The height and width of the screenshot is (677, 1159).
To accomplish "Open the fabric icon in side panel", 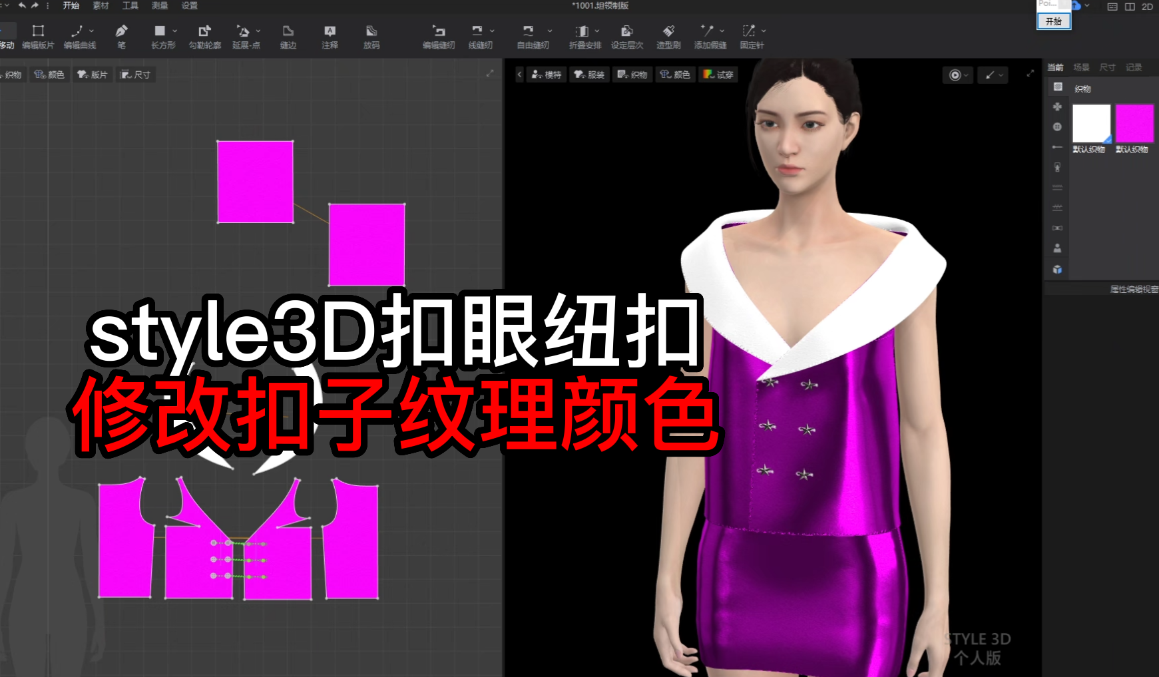I will 1058,87.
